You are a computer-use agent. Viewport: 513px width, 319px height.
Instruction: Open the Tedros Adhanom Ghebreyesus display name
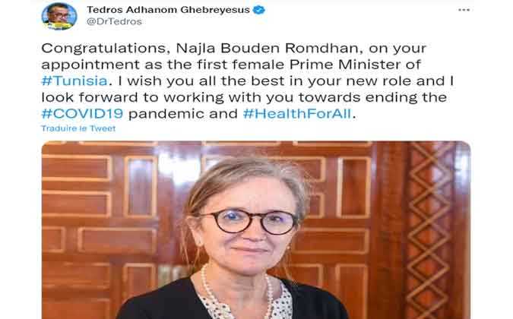[168, 10]
